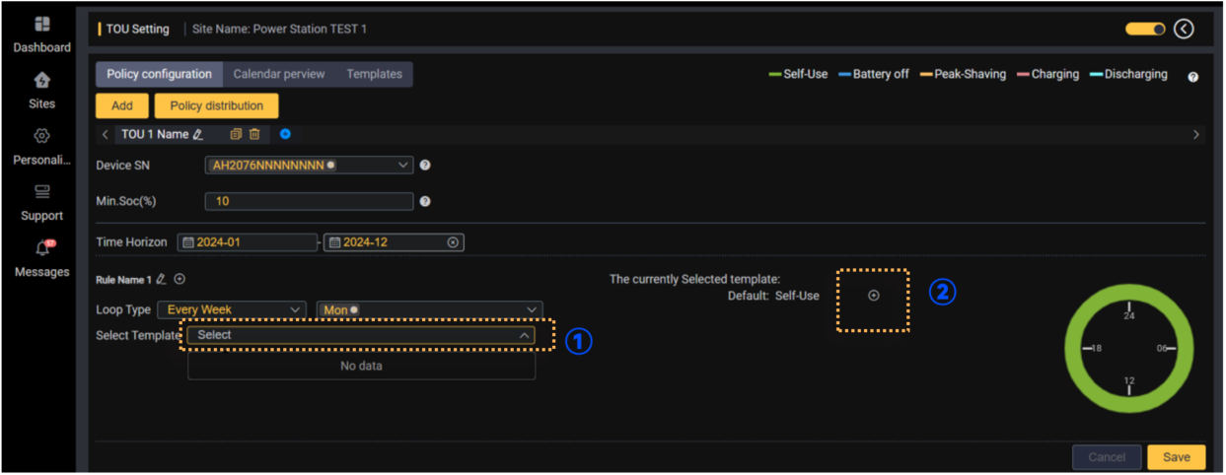Copy the TOU 1 policy

click(x=236, y=134)
